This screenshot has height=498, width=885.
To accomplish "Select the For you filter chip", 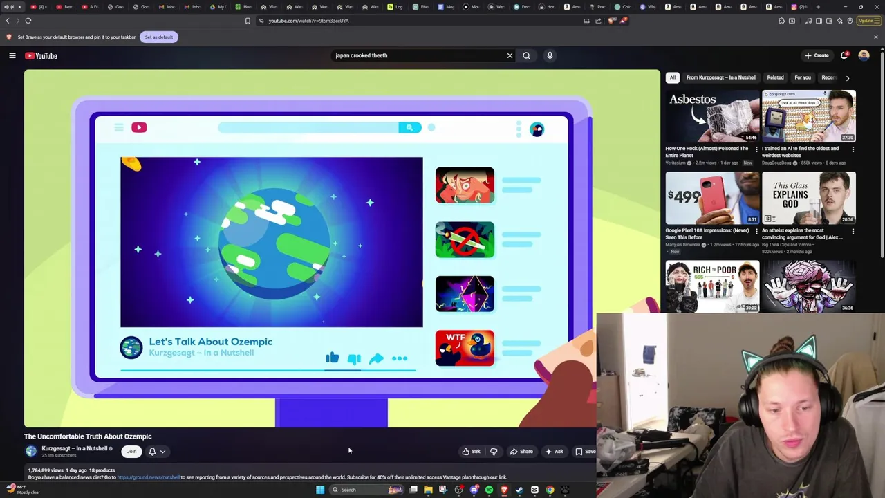I will [x=803, y=77].
